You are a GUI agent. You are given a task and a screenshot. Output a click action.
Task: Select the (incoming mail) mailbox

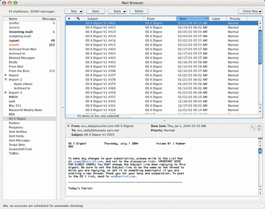29,32
